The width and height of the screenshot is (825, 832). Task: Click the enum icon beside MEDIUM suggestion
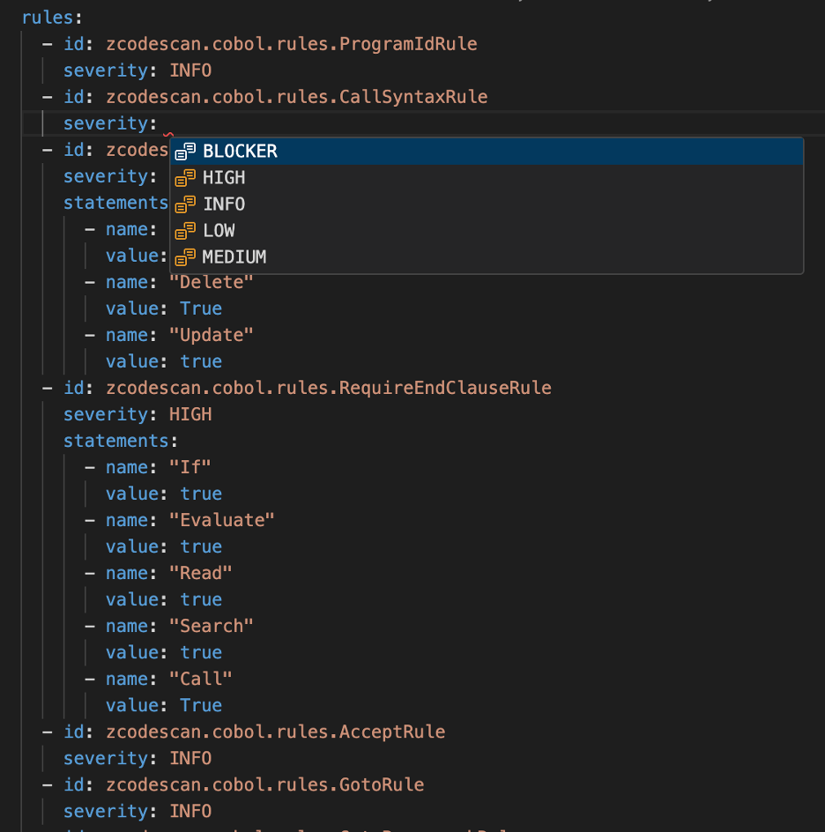[x=185, y=257]
